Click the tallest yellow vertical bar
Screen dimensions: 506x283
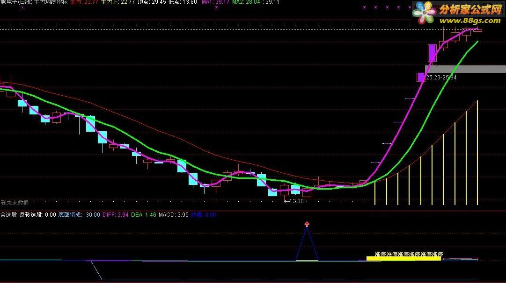tap(477, 153)
